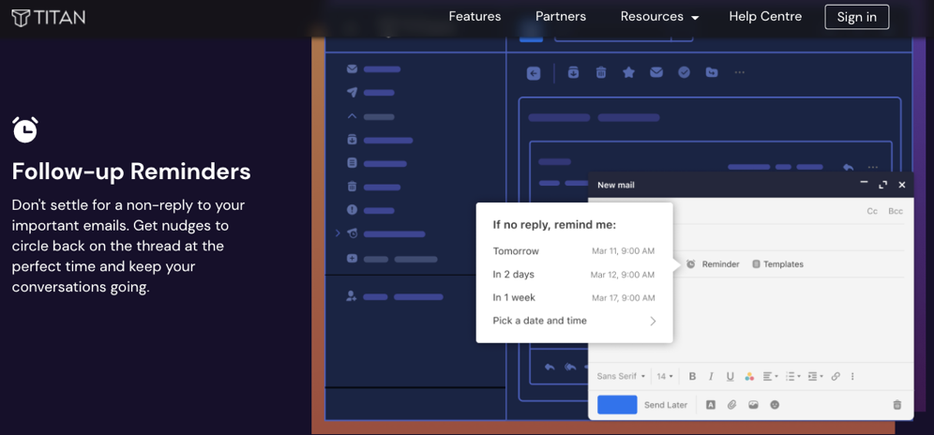This screenshot has width=934, height=435.
Task: Click the insert image icon
Action: point(753,405)
